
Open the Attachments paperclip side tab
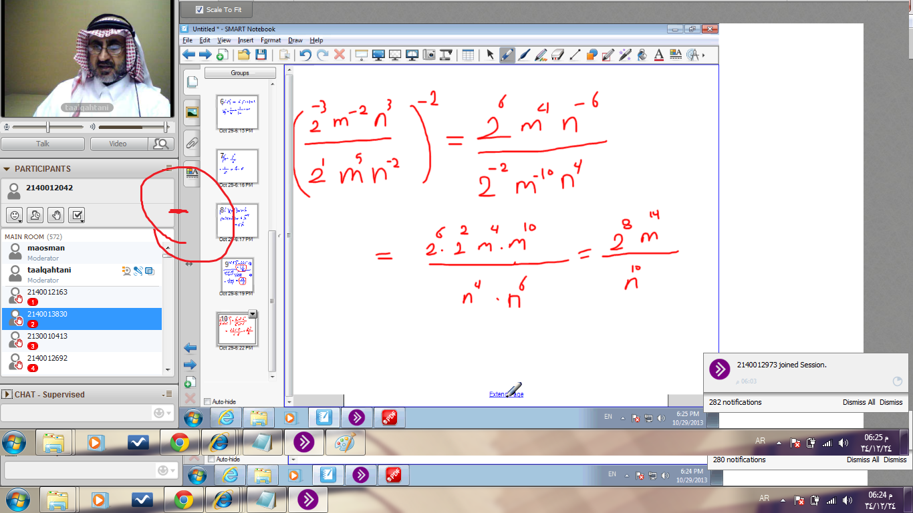(x=192, y=142)
